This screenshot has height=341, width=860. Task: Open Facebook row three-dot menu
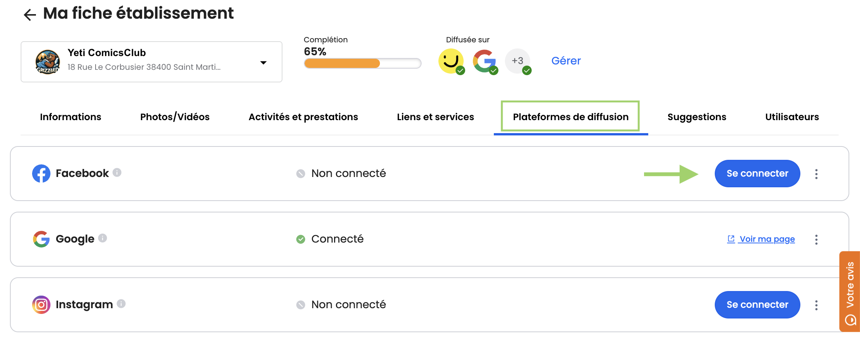coord(816,174)
